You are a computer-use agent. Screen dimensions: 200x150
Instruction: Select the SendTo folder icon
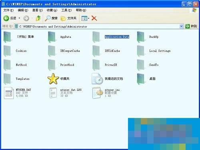click(141, 65)
